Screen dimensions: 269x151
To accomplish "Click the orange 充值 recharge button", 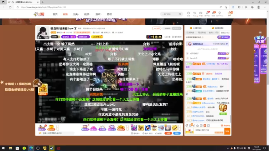I will (x=168, y=133).
